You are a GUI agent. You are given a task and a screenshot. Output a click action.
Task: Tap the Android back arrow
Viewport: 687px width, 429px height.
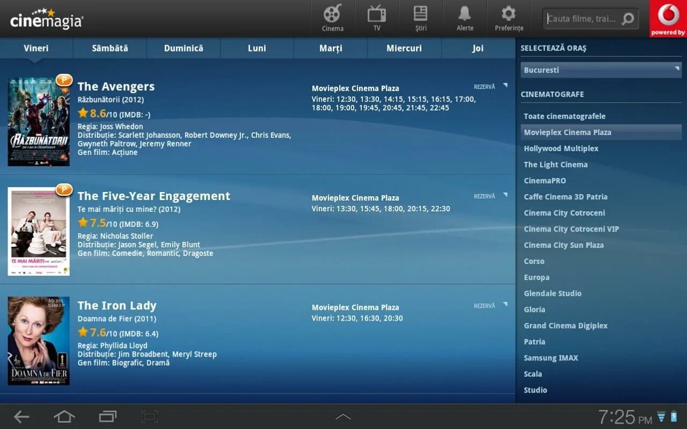pyautogui.click(x=21, y=417)
